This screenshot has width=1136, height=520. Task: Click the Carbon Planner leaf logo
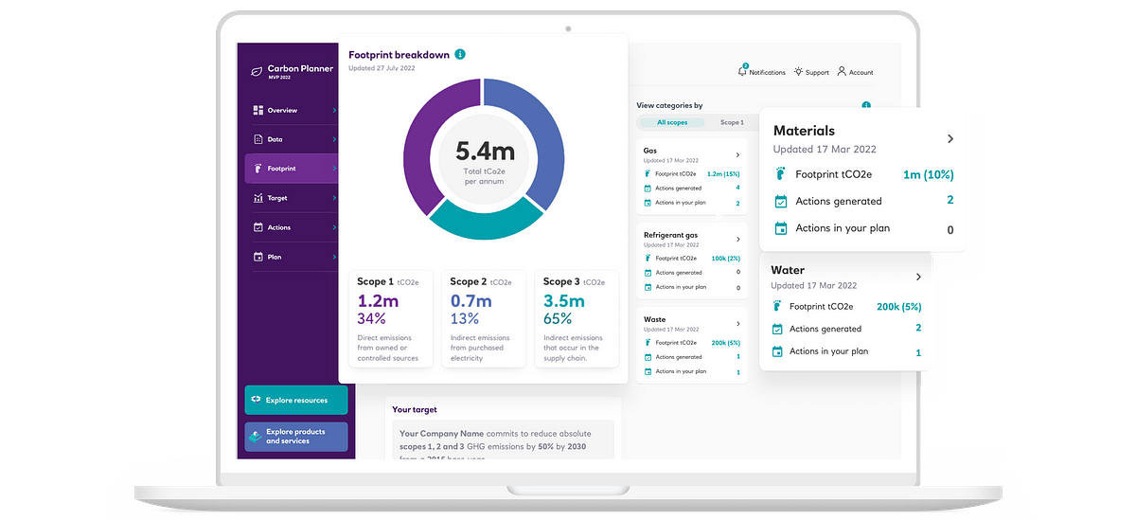point(256,71)
